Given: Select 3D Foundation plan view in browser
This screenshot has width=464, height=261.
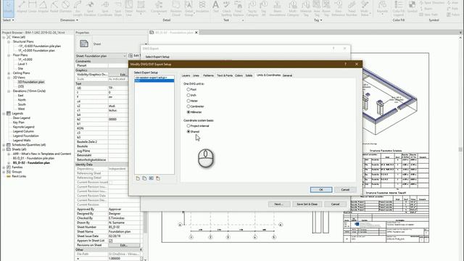Looking at the screenshot, I should [31, 82].
